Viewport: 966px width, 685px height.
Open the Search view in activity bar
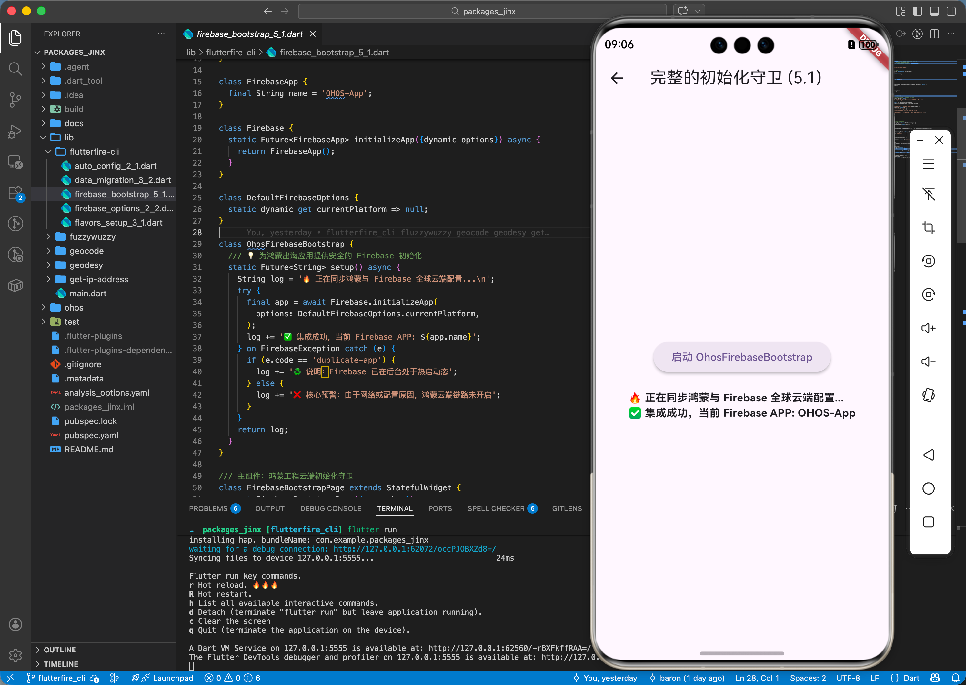coord(15,68)
